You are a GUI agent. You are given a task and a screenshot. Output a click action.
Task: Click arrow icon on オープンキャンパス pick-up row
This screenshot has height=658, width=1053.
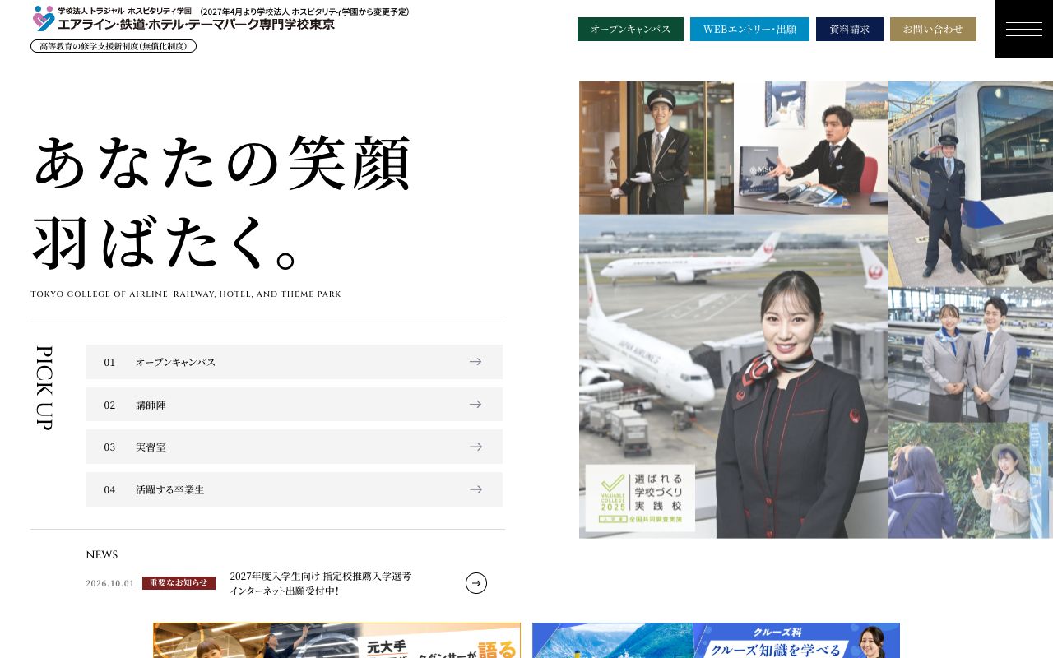click(x=475, y=362)
